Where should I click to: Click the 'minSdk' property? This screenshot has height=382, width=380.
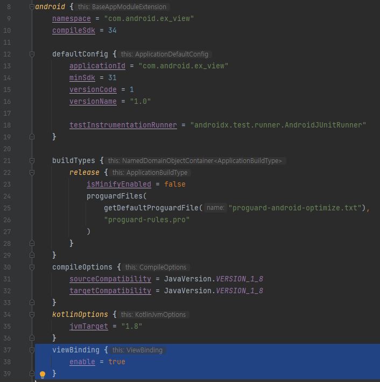click(x=82, y=77)
